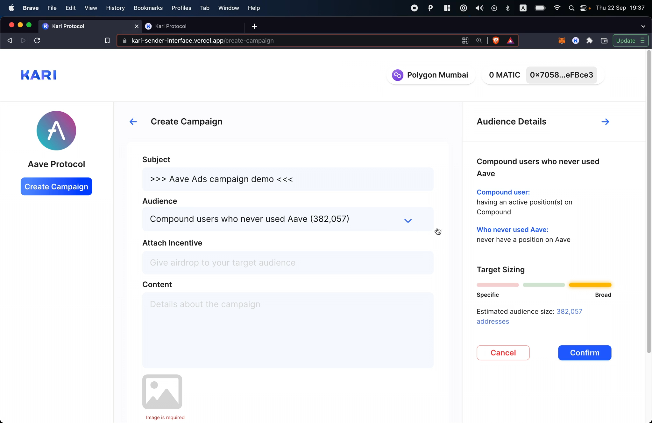Screen dimensions: 652x423
Task: Click the image upload placeholder
Action: click(162, 392)
